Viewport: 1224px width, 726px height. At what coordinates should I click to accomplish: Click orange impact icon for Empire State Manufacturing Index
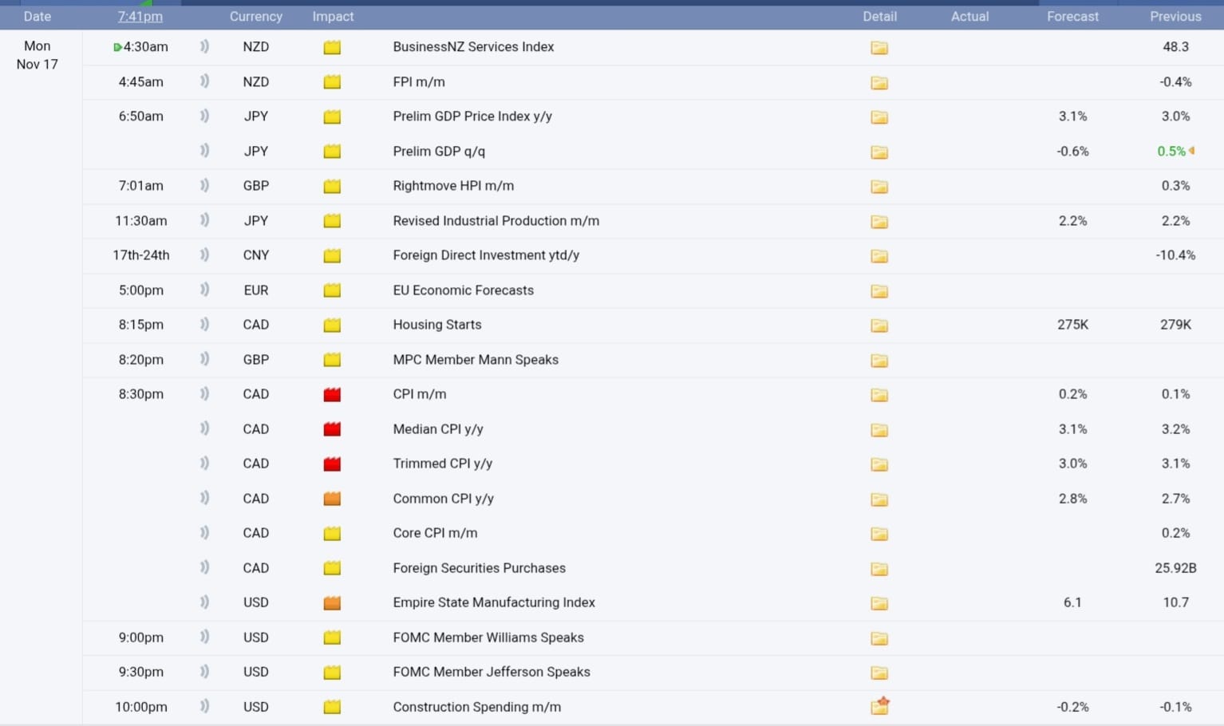click(x=332, y=603)
